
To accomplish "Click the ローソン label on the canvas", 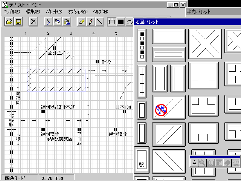I will coord(106,62).
